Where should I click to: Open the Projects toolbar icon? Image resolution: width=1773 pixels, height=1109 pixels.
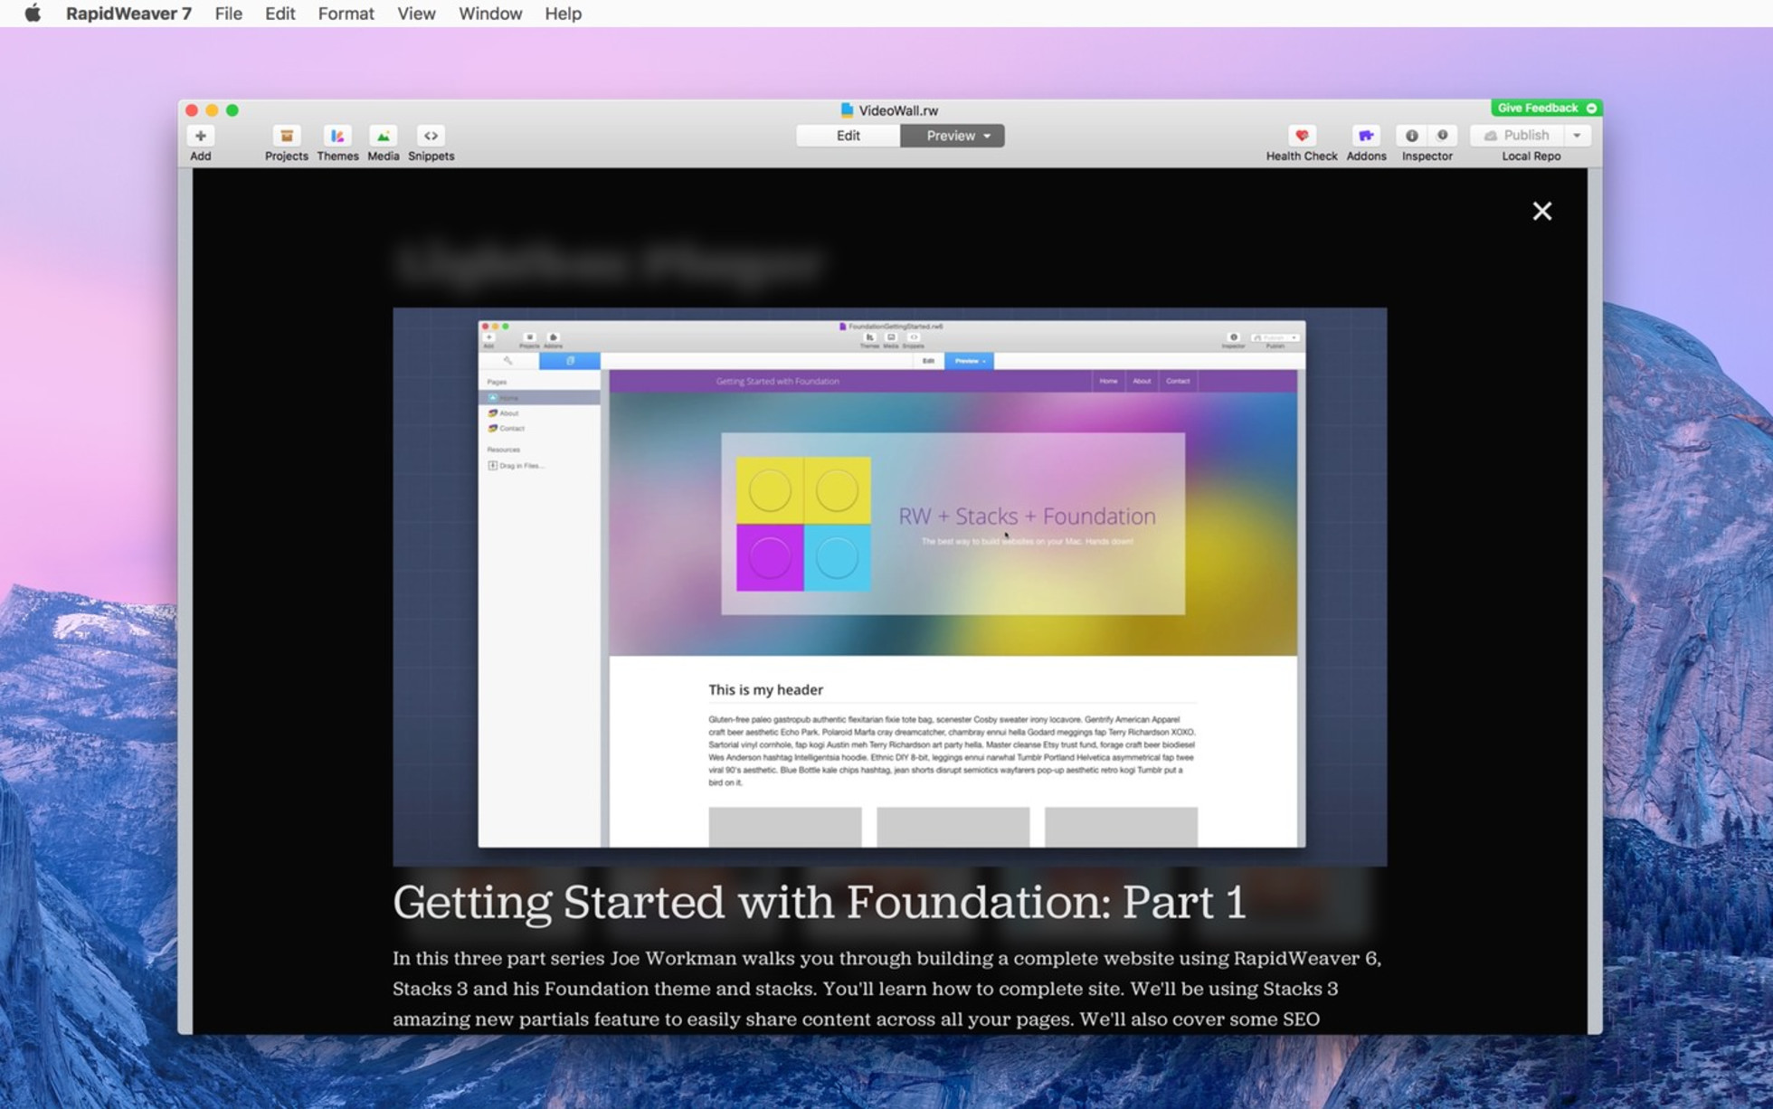[x=286, y=136]
